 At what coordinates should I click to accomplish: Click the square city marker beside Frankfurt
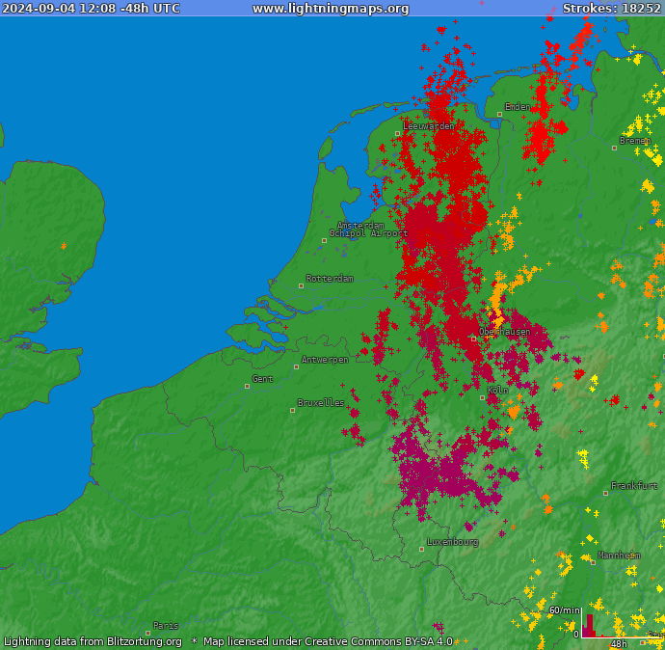click(605, 494)
